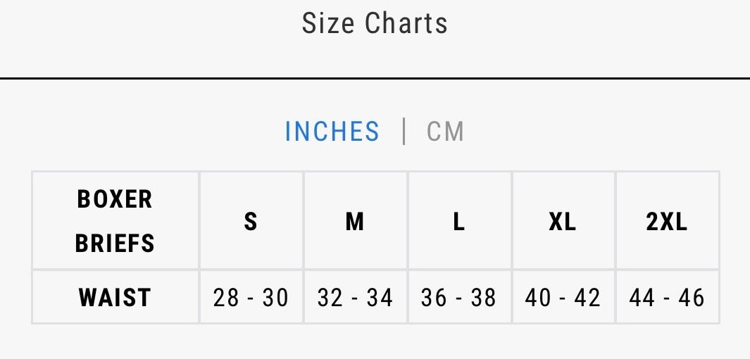Screen dimensions: 750x359
Task: Select the 2XL size column header
Action: click(x=667, y=221)
